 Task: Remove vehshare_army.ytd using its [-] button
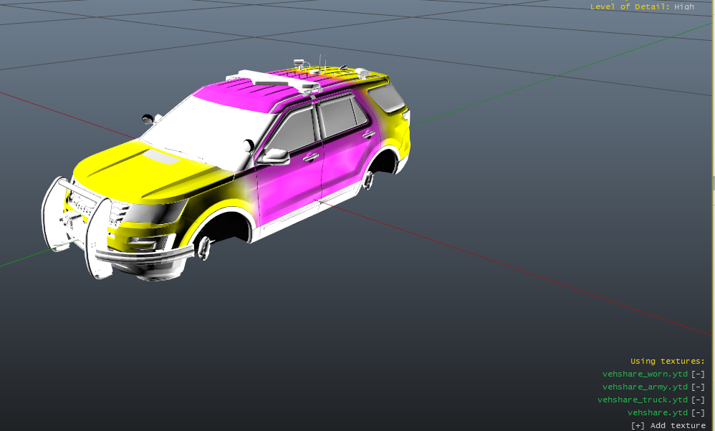tap(698, 387)
